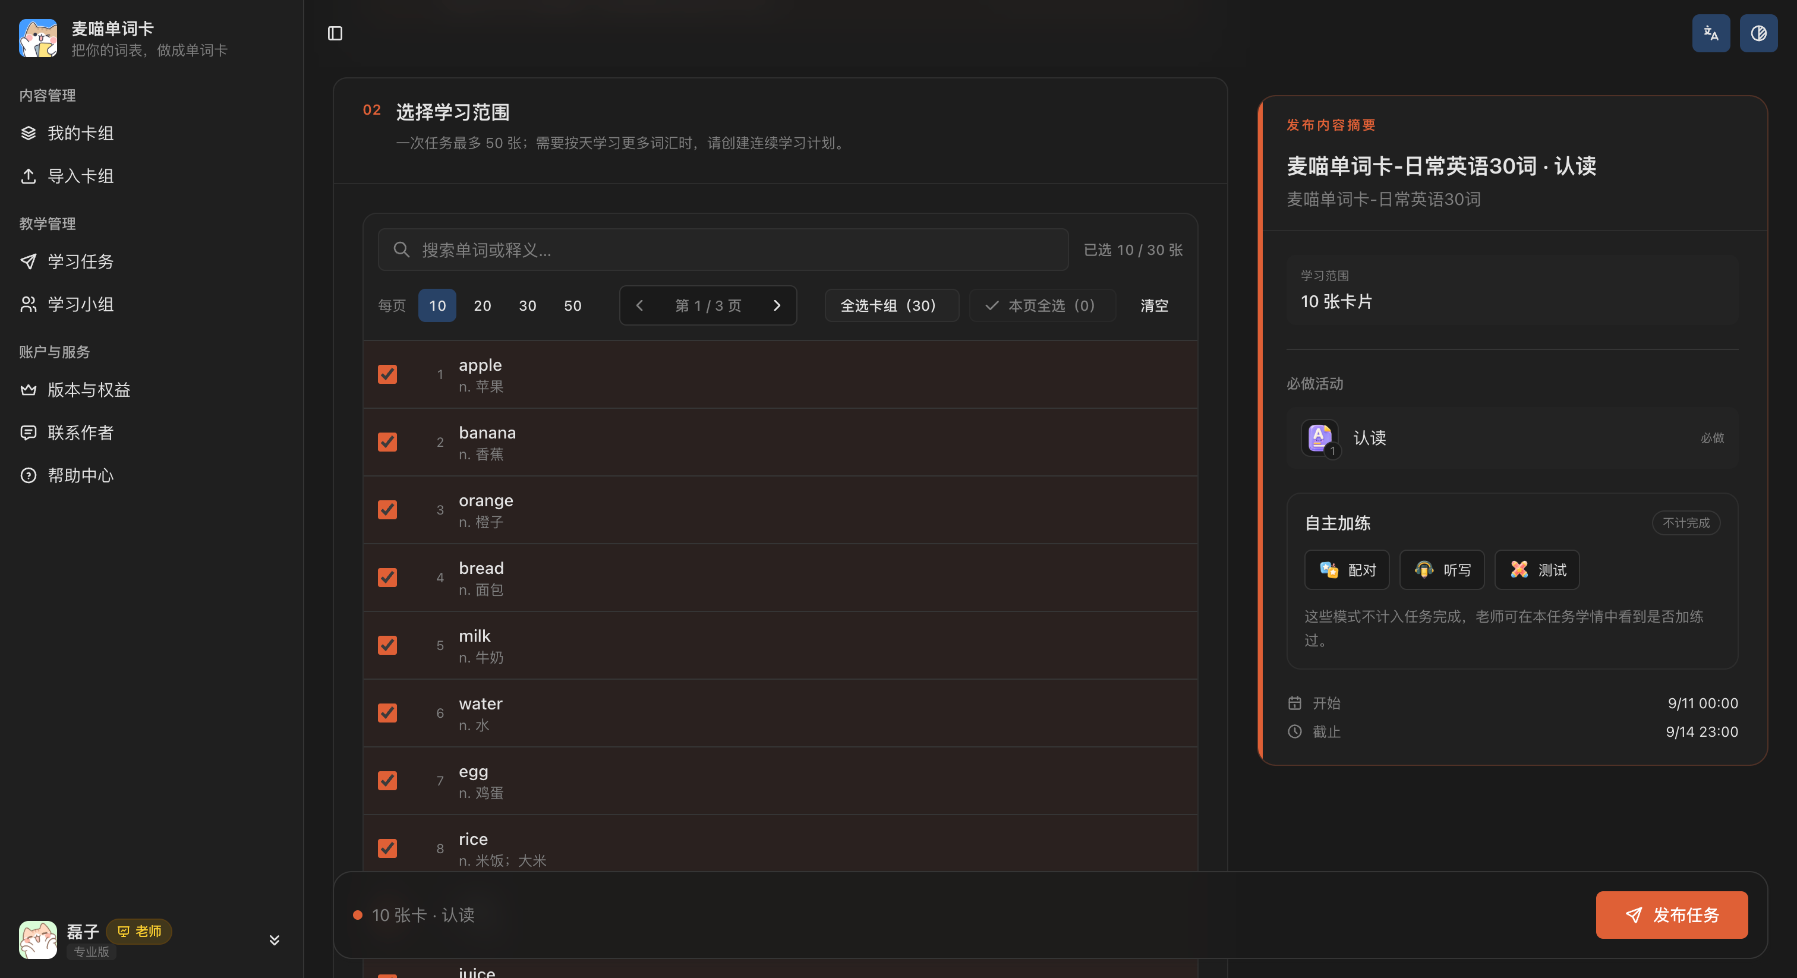Set page size to 30
Image resolution: width=1797 pixels, height=978 pixels.
coord(527,305)
